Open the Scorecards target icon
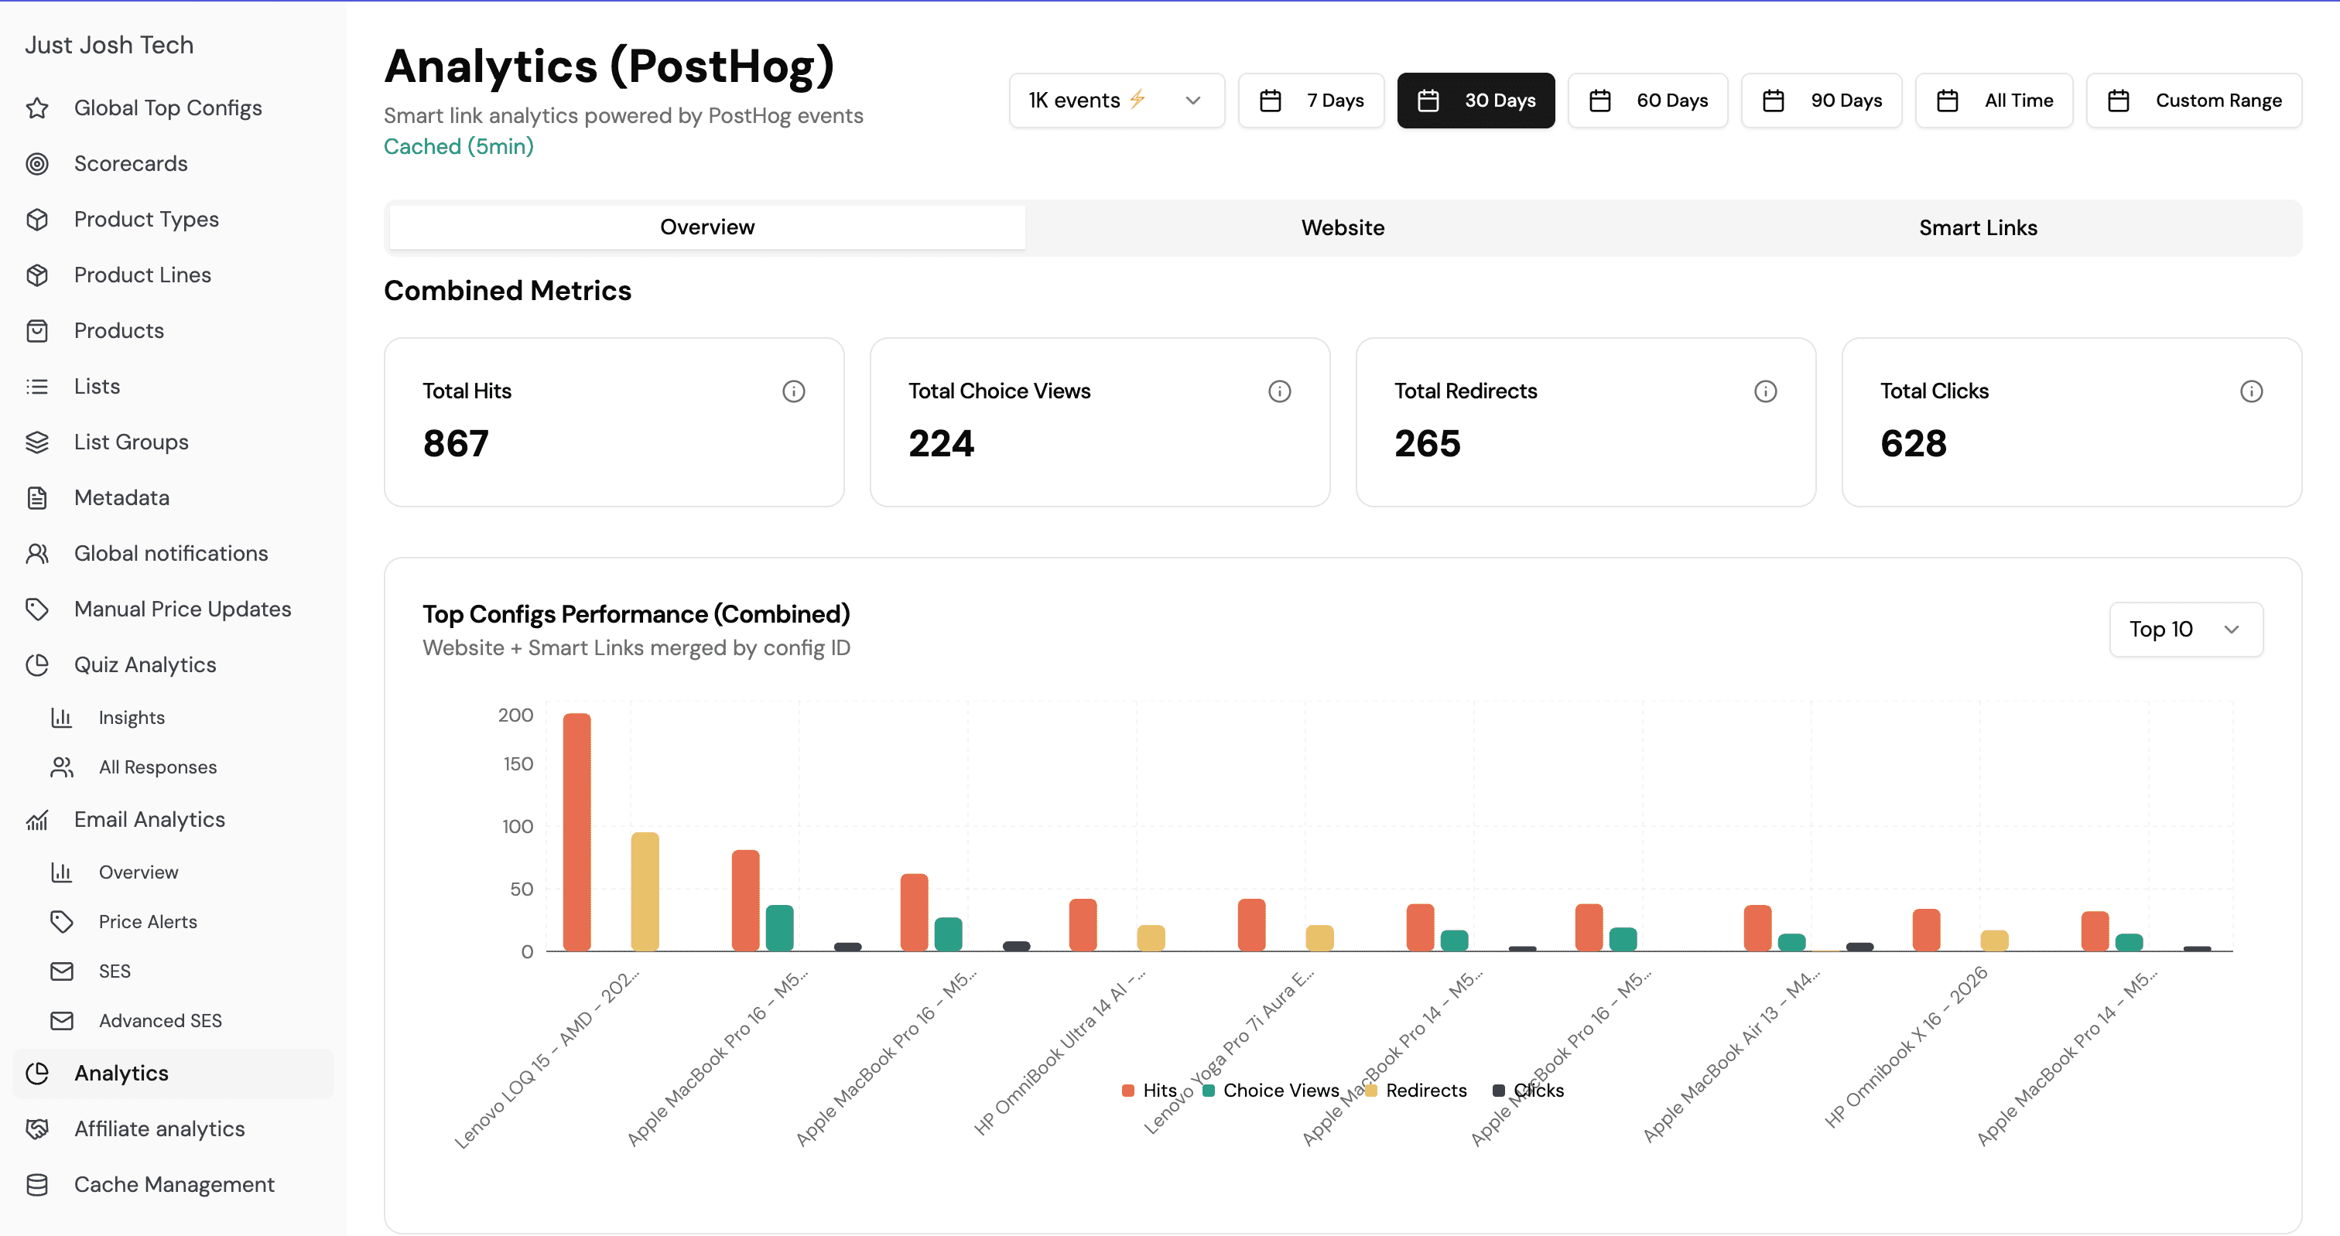Viewport: 2340px width, 1236px height. click(x=37, y=163)
